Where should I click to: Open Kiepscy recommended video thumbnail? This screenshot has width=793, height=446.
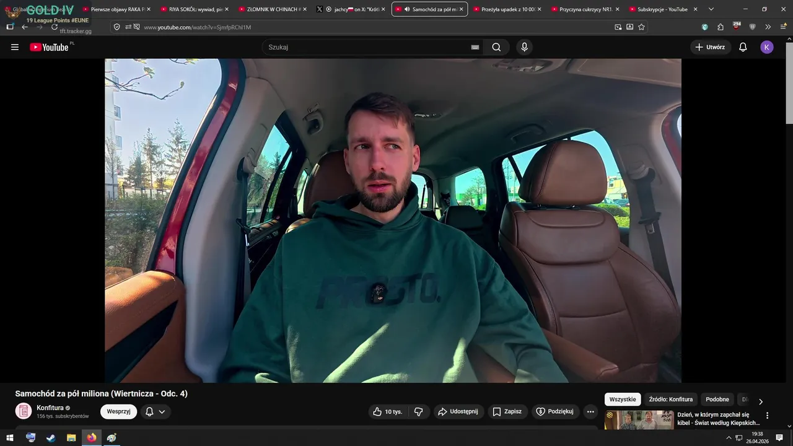click(x=639, y=421)
